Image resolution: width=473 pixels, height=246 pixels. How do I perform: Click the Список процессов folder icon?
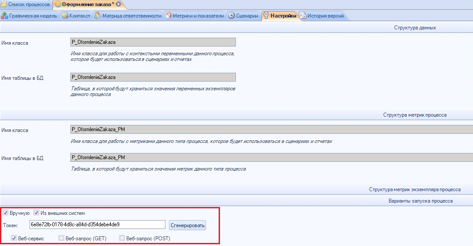[4, 4]
